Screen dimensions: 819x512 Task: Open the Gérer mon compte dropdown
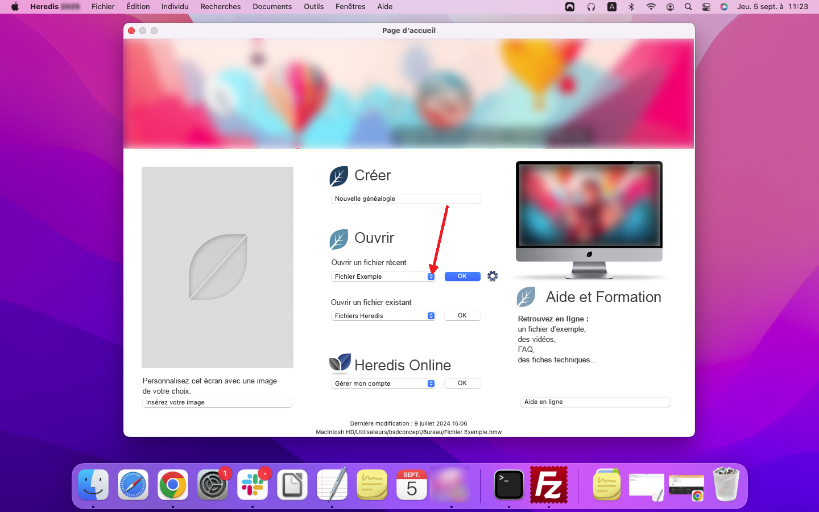pos(431,383)
